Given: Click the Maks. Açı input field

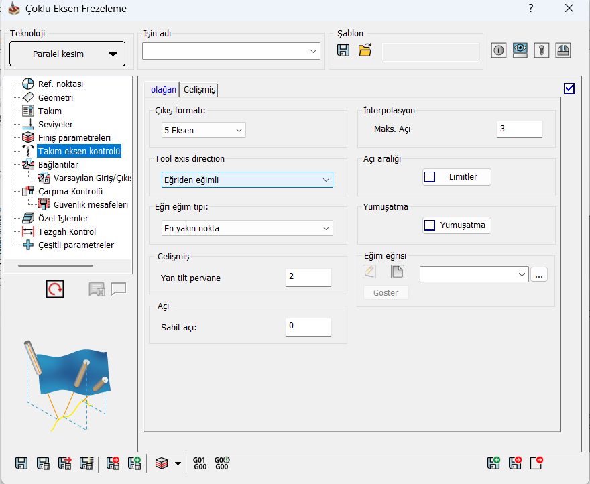Looking at the screenshot, I should pyautogui.click(x=519, y=129).
